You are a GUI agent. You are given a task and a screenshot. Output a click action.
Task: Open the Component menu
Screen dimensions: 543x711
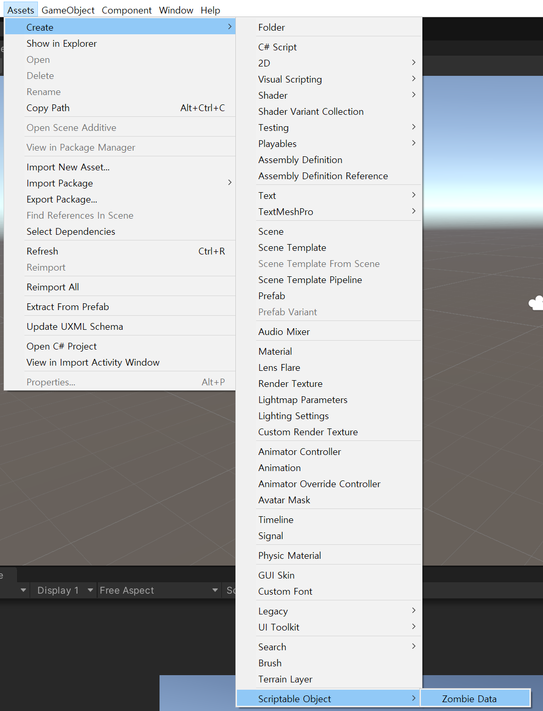click(x=126, y=10)
